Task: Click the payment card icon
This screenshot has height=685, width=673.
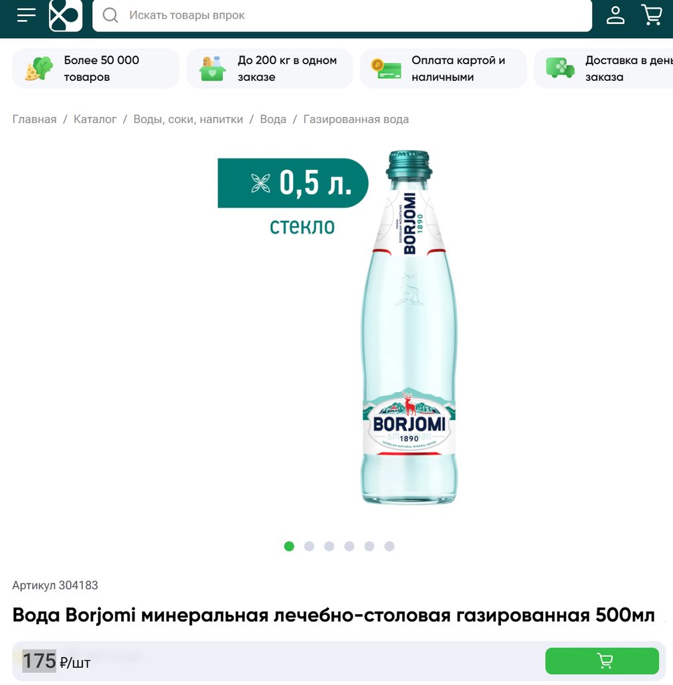Action: pyautogui.click(x=386, y=69)
